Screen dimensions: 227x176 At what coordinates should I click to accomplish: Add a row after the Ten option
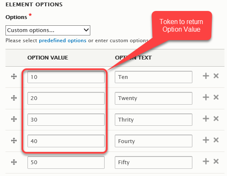point(206,76)
